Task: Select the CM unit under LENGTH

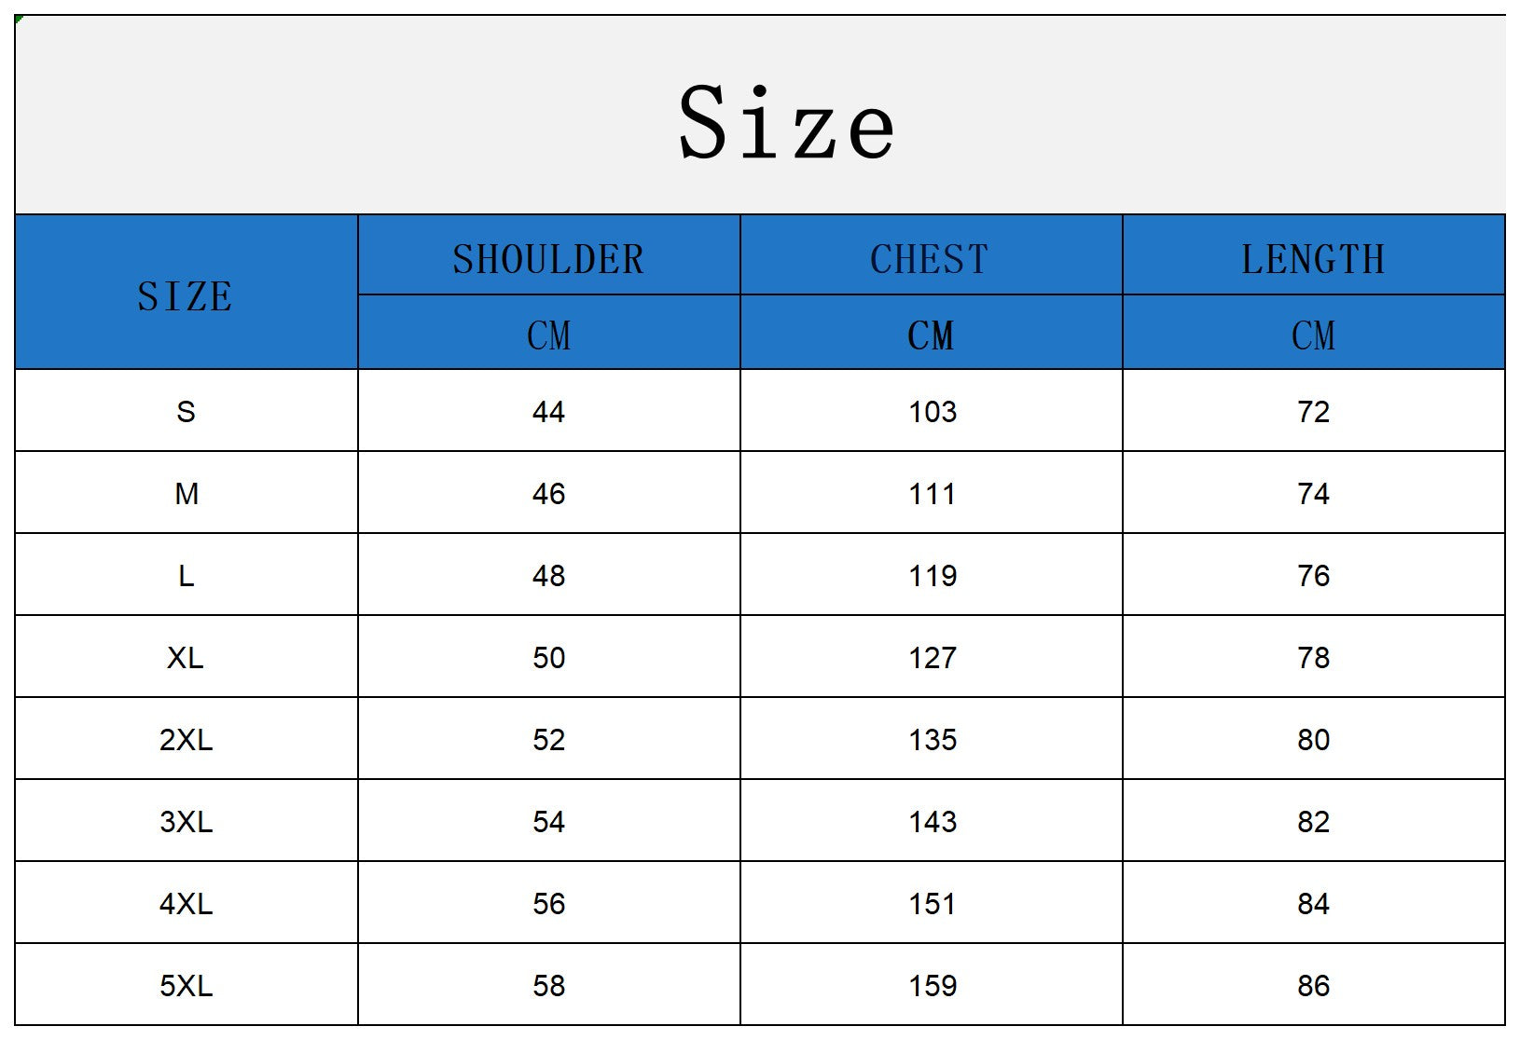Action: click(1313, 335)
